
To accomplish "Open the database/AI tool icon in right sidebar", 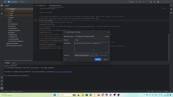I will coord(171,9).
